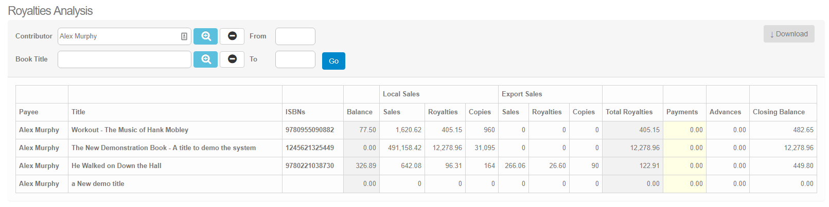
Task: Focus the Contributor input showing Alex Murphy
Action: point(118,36)
